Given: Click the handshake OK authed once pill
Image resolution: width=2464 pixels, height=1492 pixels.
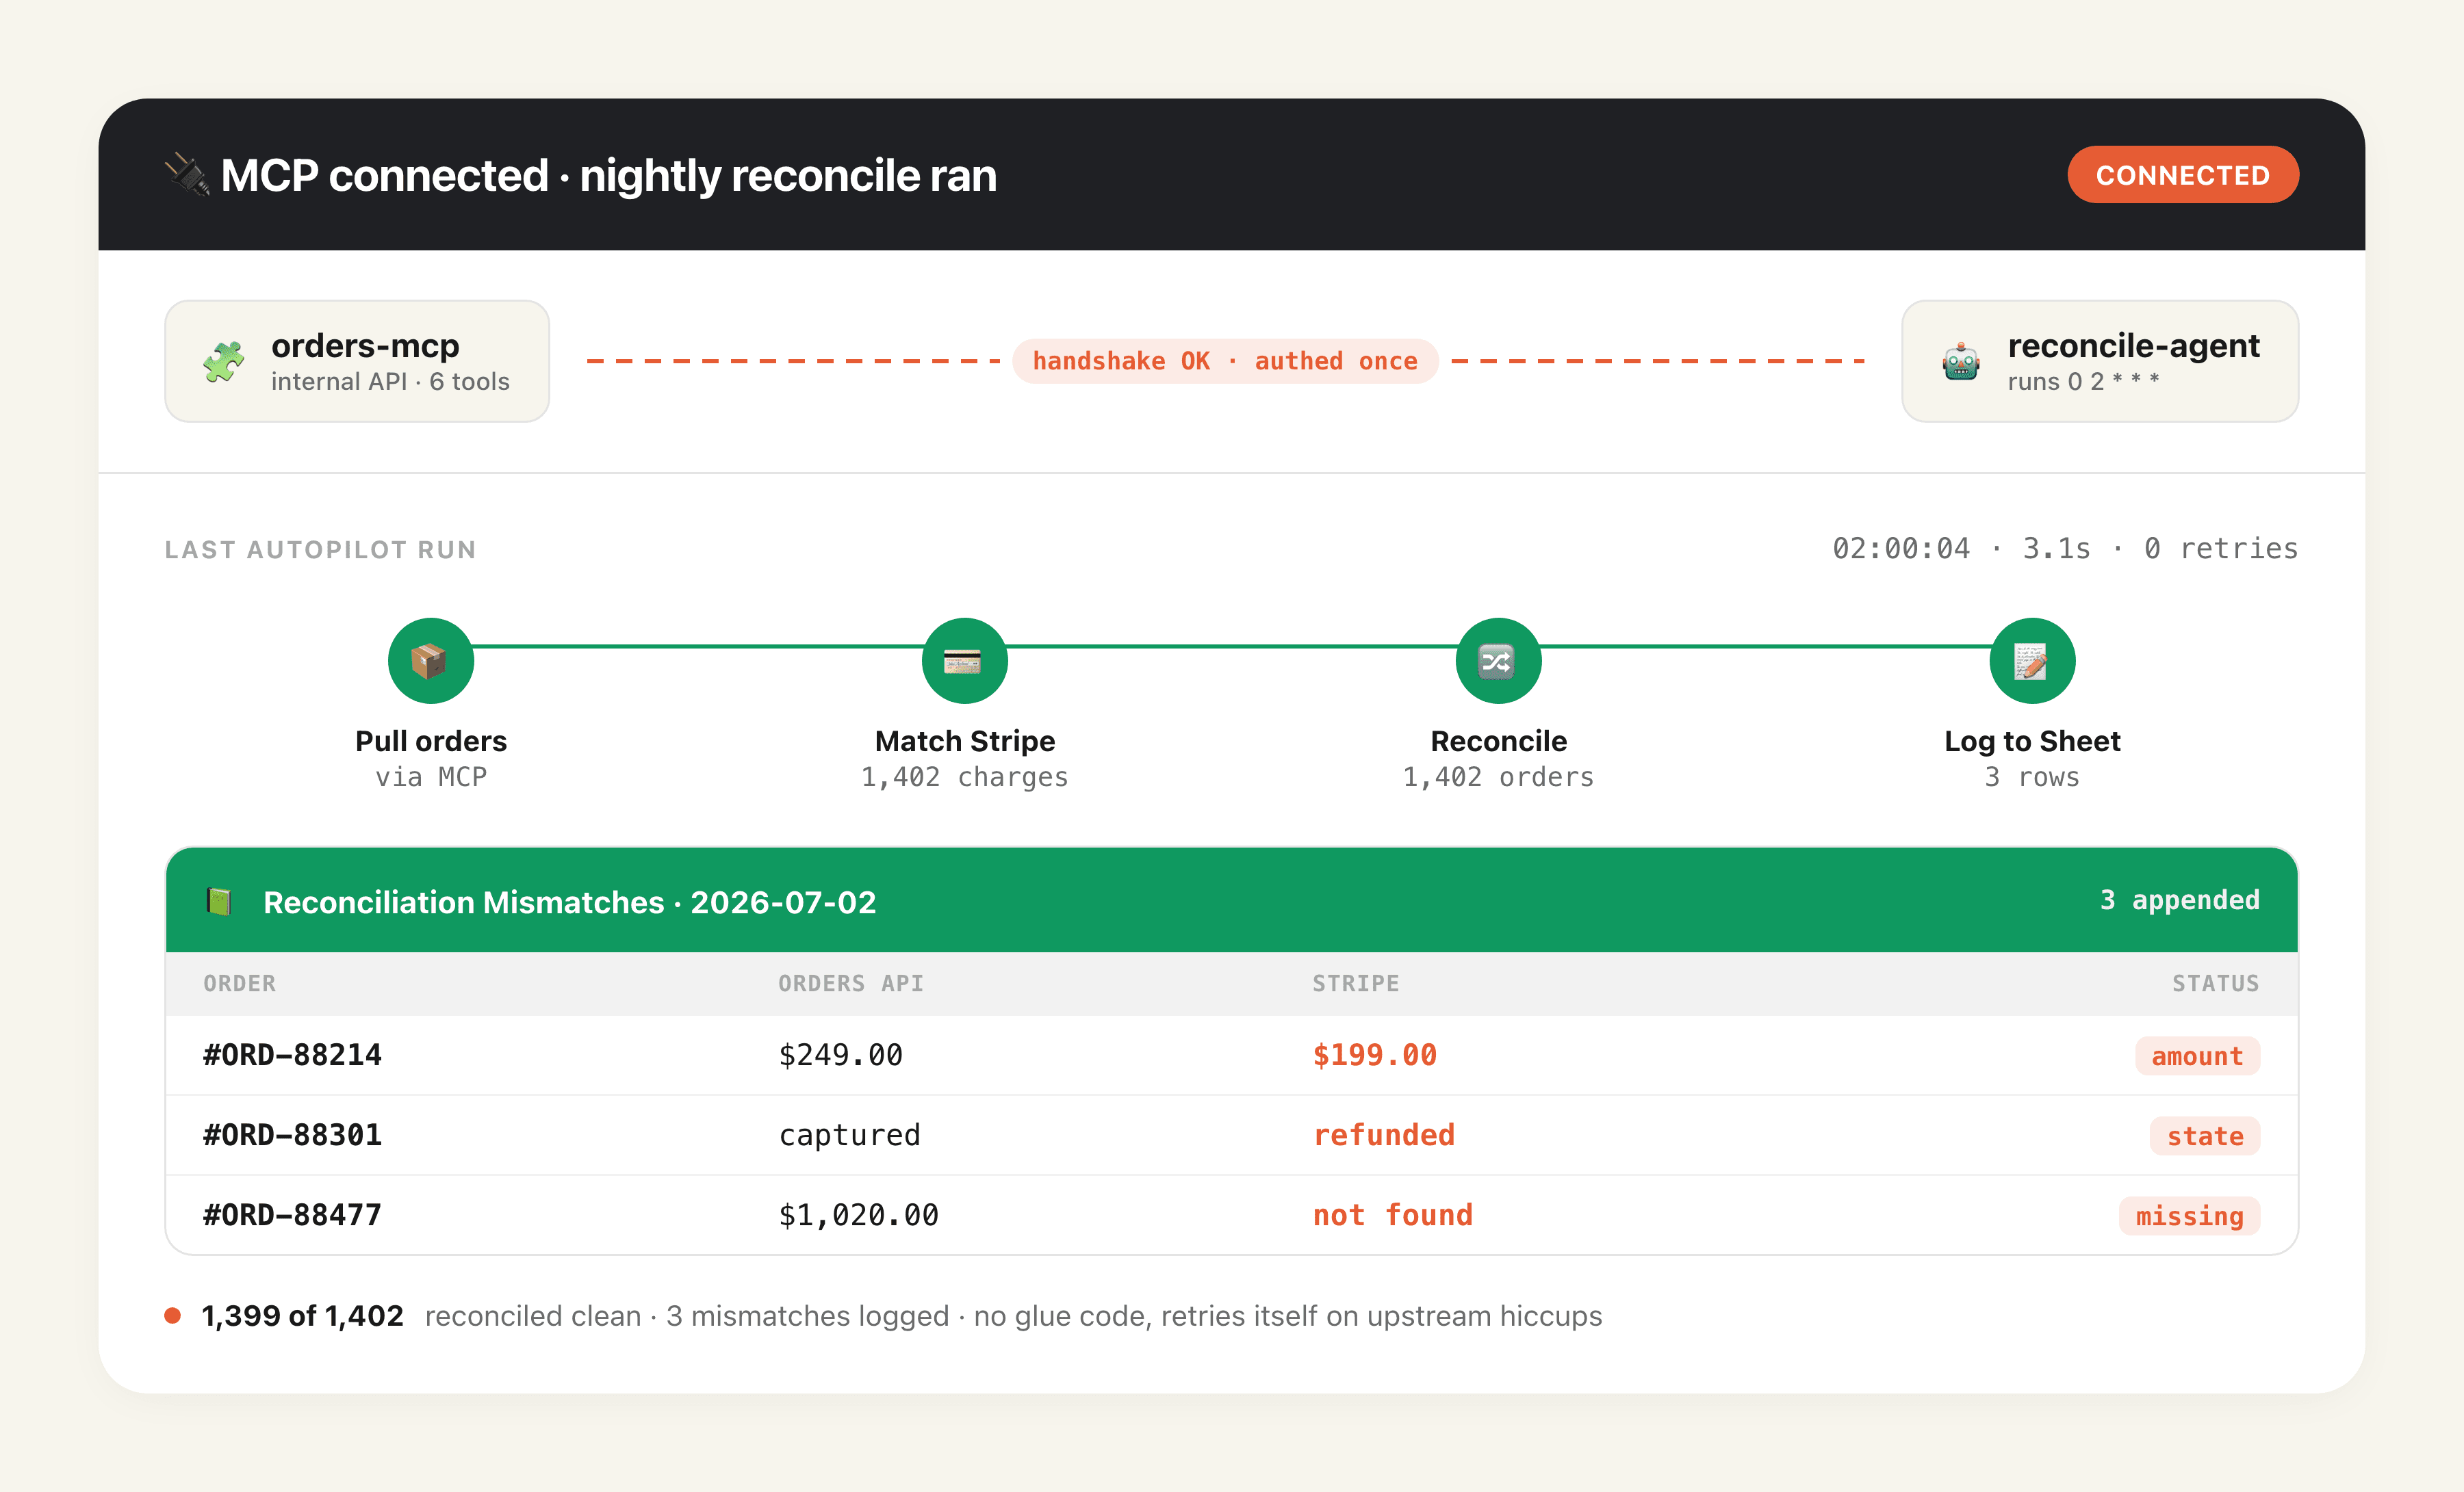Looking at the screenshot, I should click(1225, 361).
